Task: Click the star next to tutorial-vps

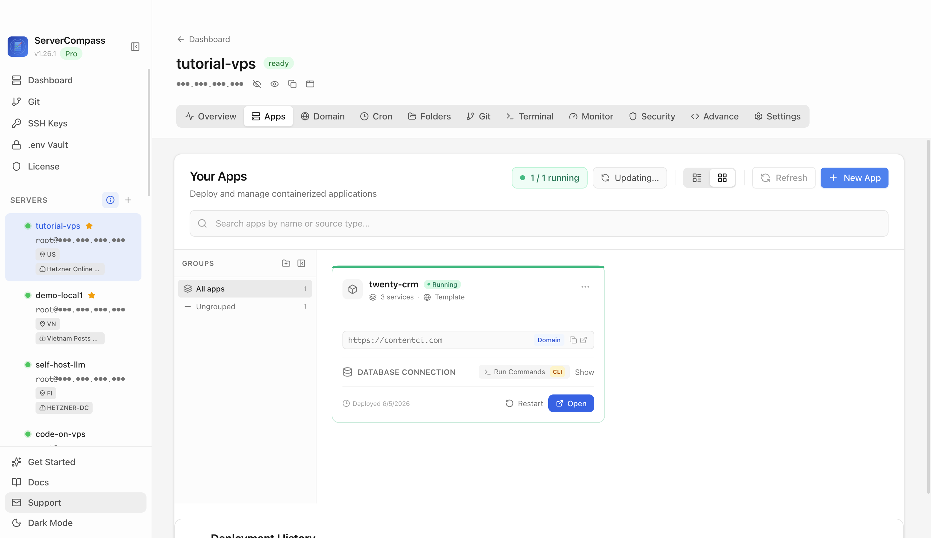Action: coord(89,226)
